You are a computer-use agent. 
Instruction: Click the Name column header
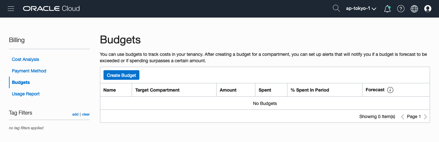tap(110, 90)
